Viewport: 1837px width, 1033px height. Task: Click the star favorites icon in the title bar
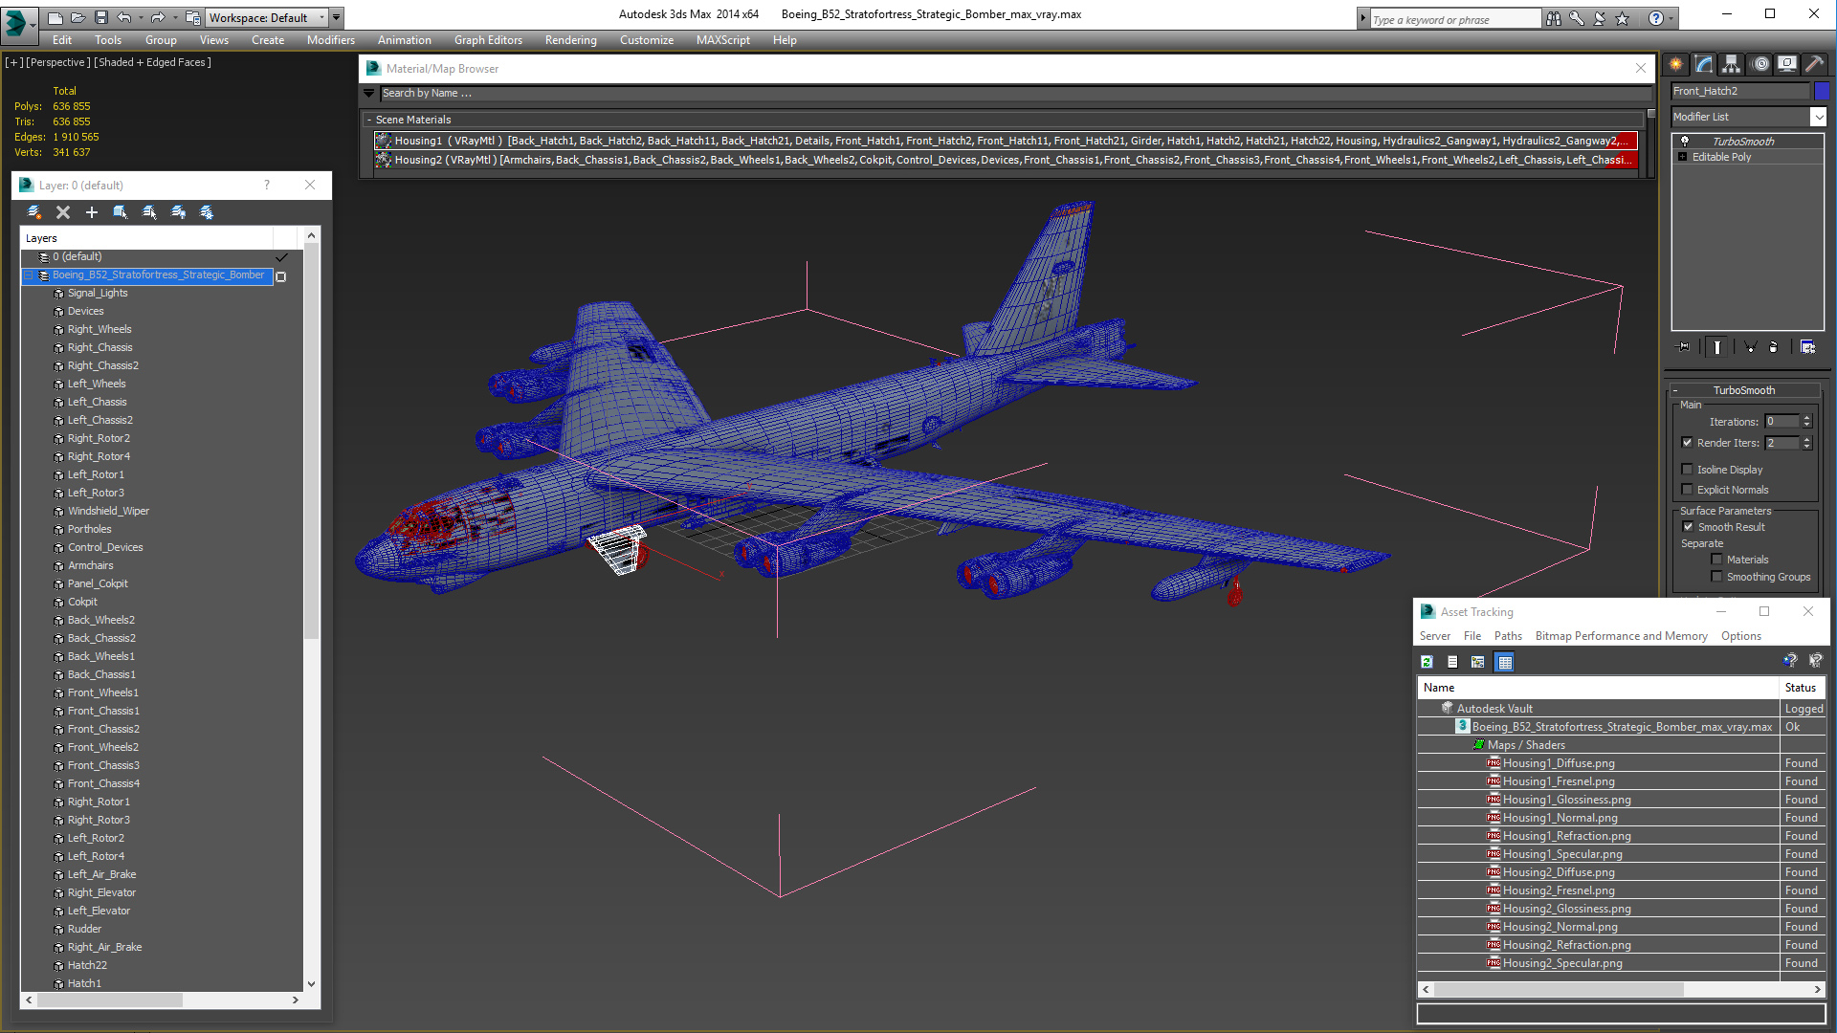click(1622, 18)
